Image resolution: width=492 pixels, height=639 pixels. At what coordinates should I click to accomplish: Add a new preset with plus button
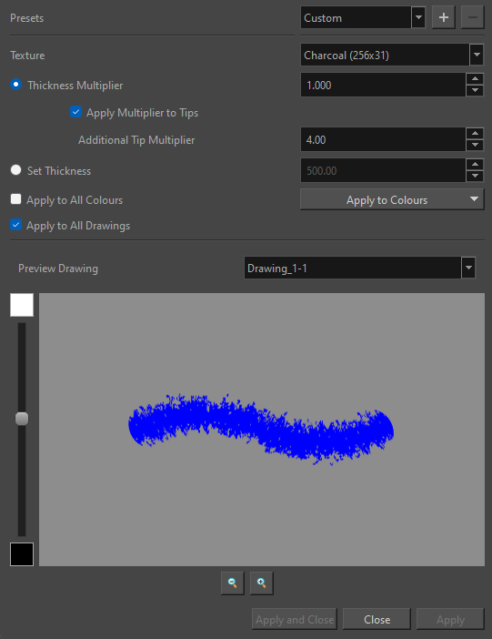[444, 17]
